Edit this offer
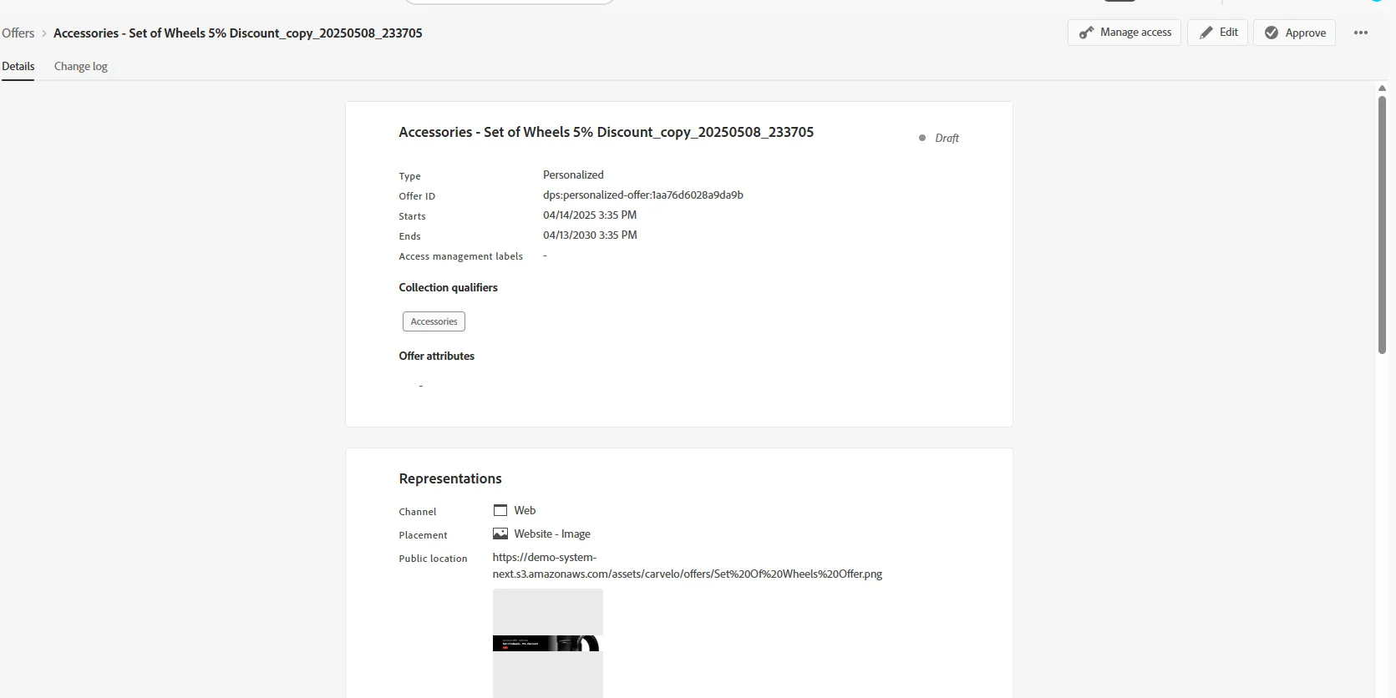 click(x=1218, y=33)
